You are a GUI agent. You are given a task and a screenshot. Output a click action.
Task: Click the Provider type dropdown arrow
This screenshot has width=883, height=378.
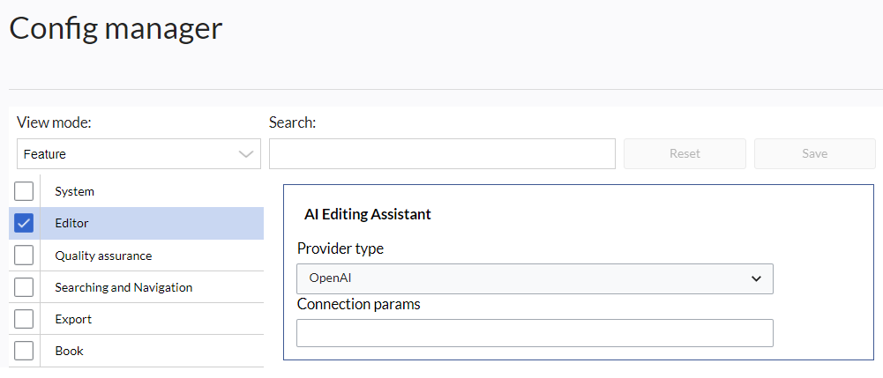click(756, 278)
